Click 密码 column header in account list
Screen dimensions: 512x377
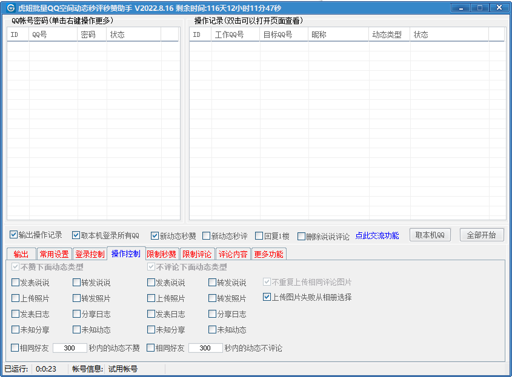point(92,34)
